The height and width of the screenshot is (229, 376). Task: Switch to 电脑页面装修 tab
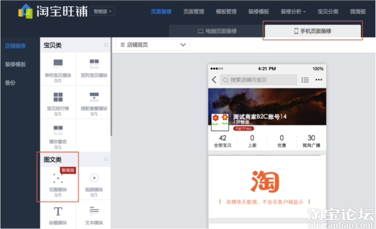click(217, 31)
